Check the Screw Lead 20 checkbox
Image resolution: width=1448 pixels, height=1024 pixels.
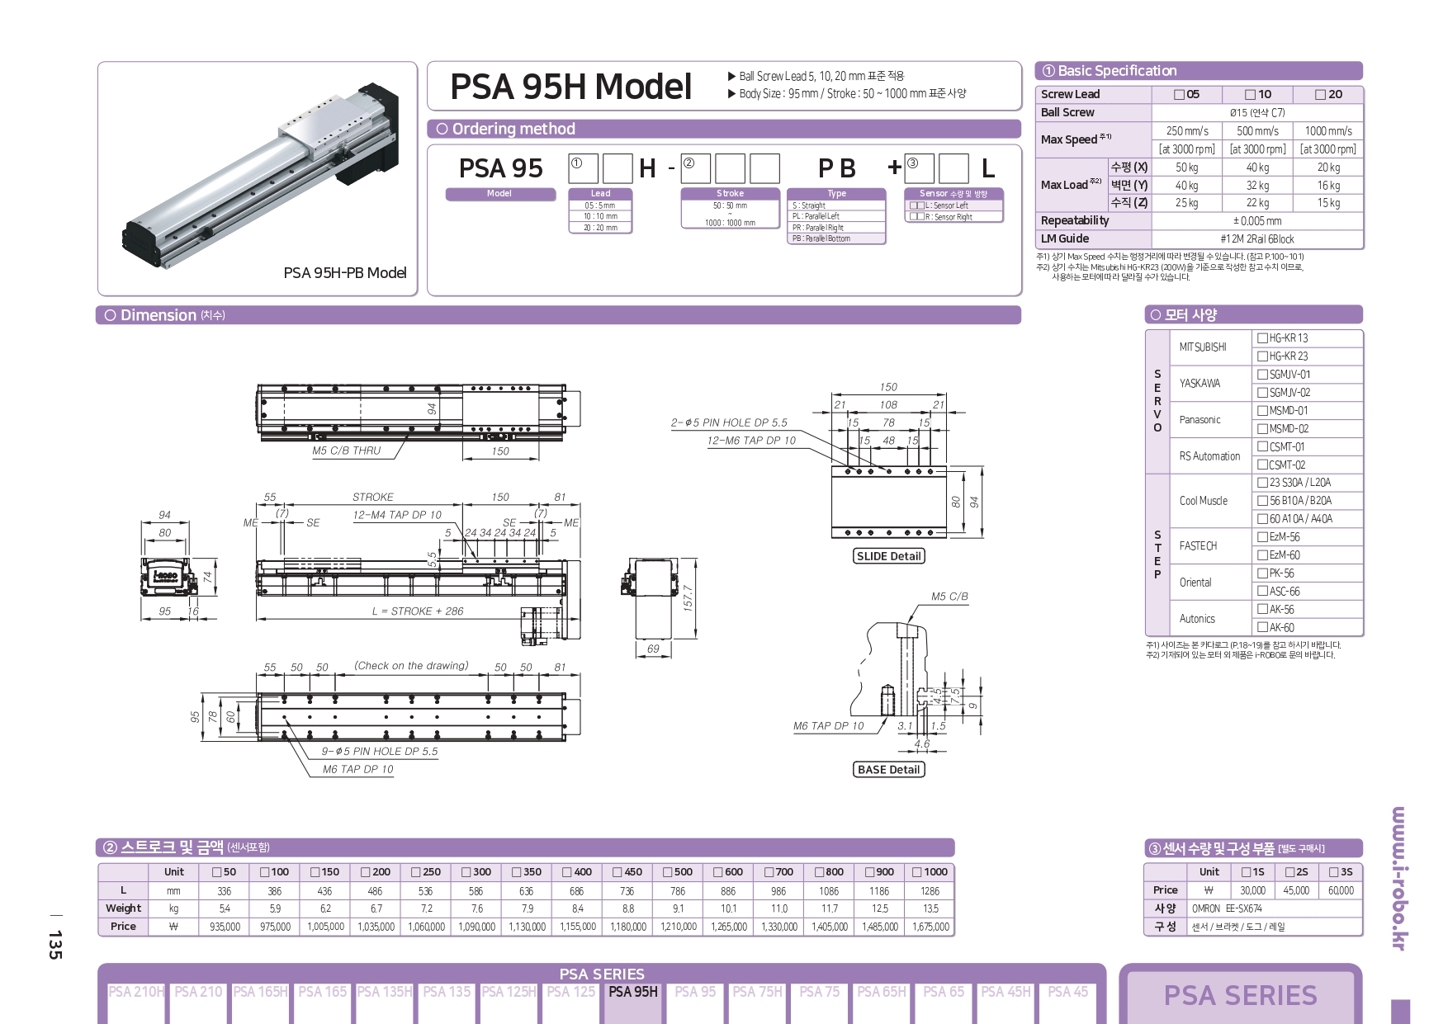click(x=1320, y=95)
